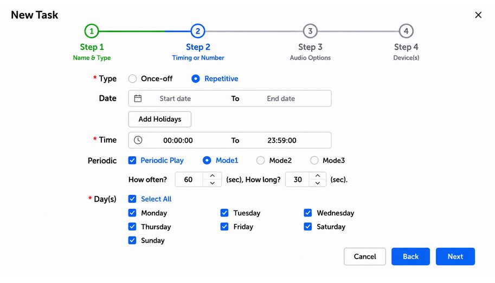Click the calendar icon in Date field
This screenshot has width=495, height=283.
tap(138, 98)
